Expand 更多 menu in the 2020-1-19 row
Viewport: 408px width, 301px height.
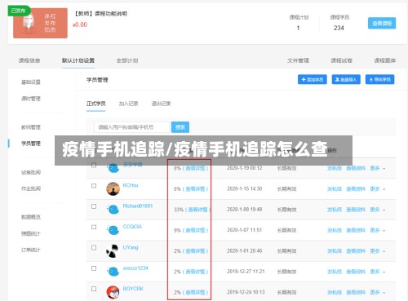coord(378,168)
